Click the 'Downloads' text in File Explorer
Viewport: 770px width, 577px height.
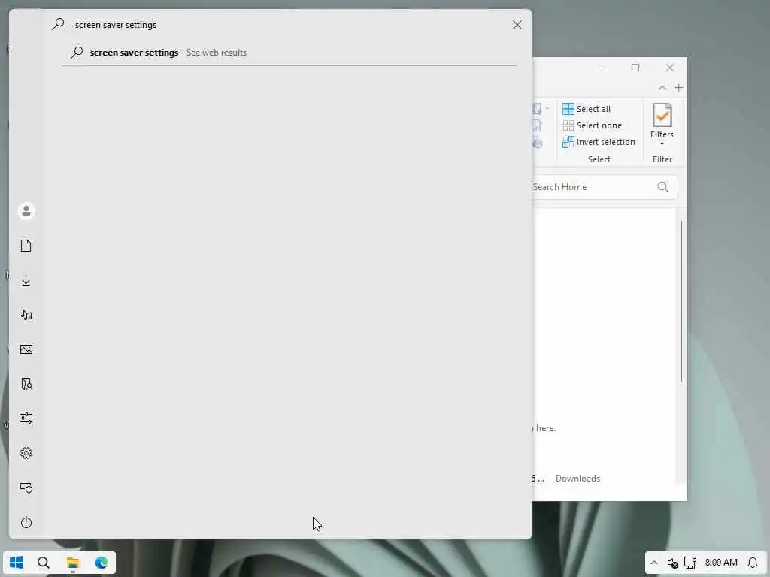(x=578, y=479)
